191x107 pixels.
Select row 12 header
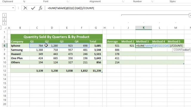pos(4,71)
